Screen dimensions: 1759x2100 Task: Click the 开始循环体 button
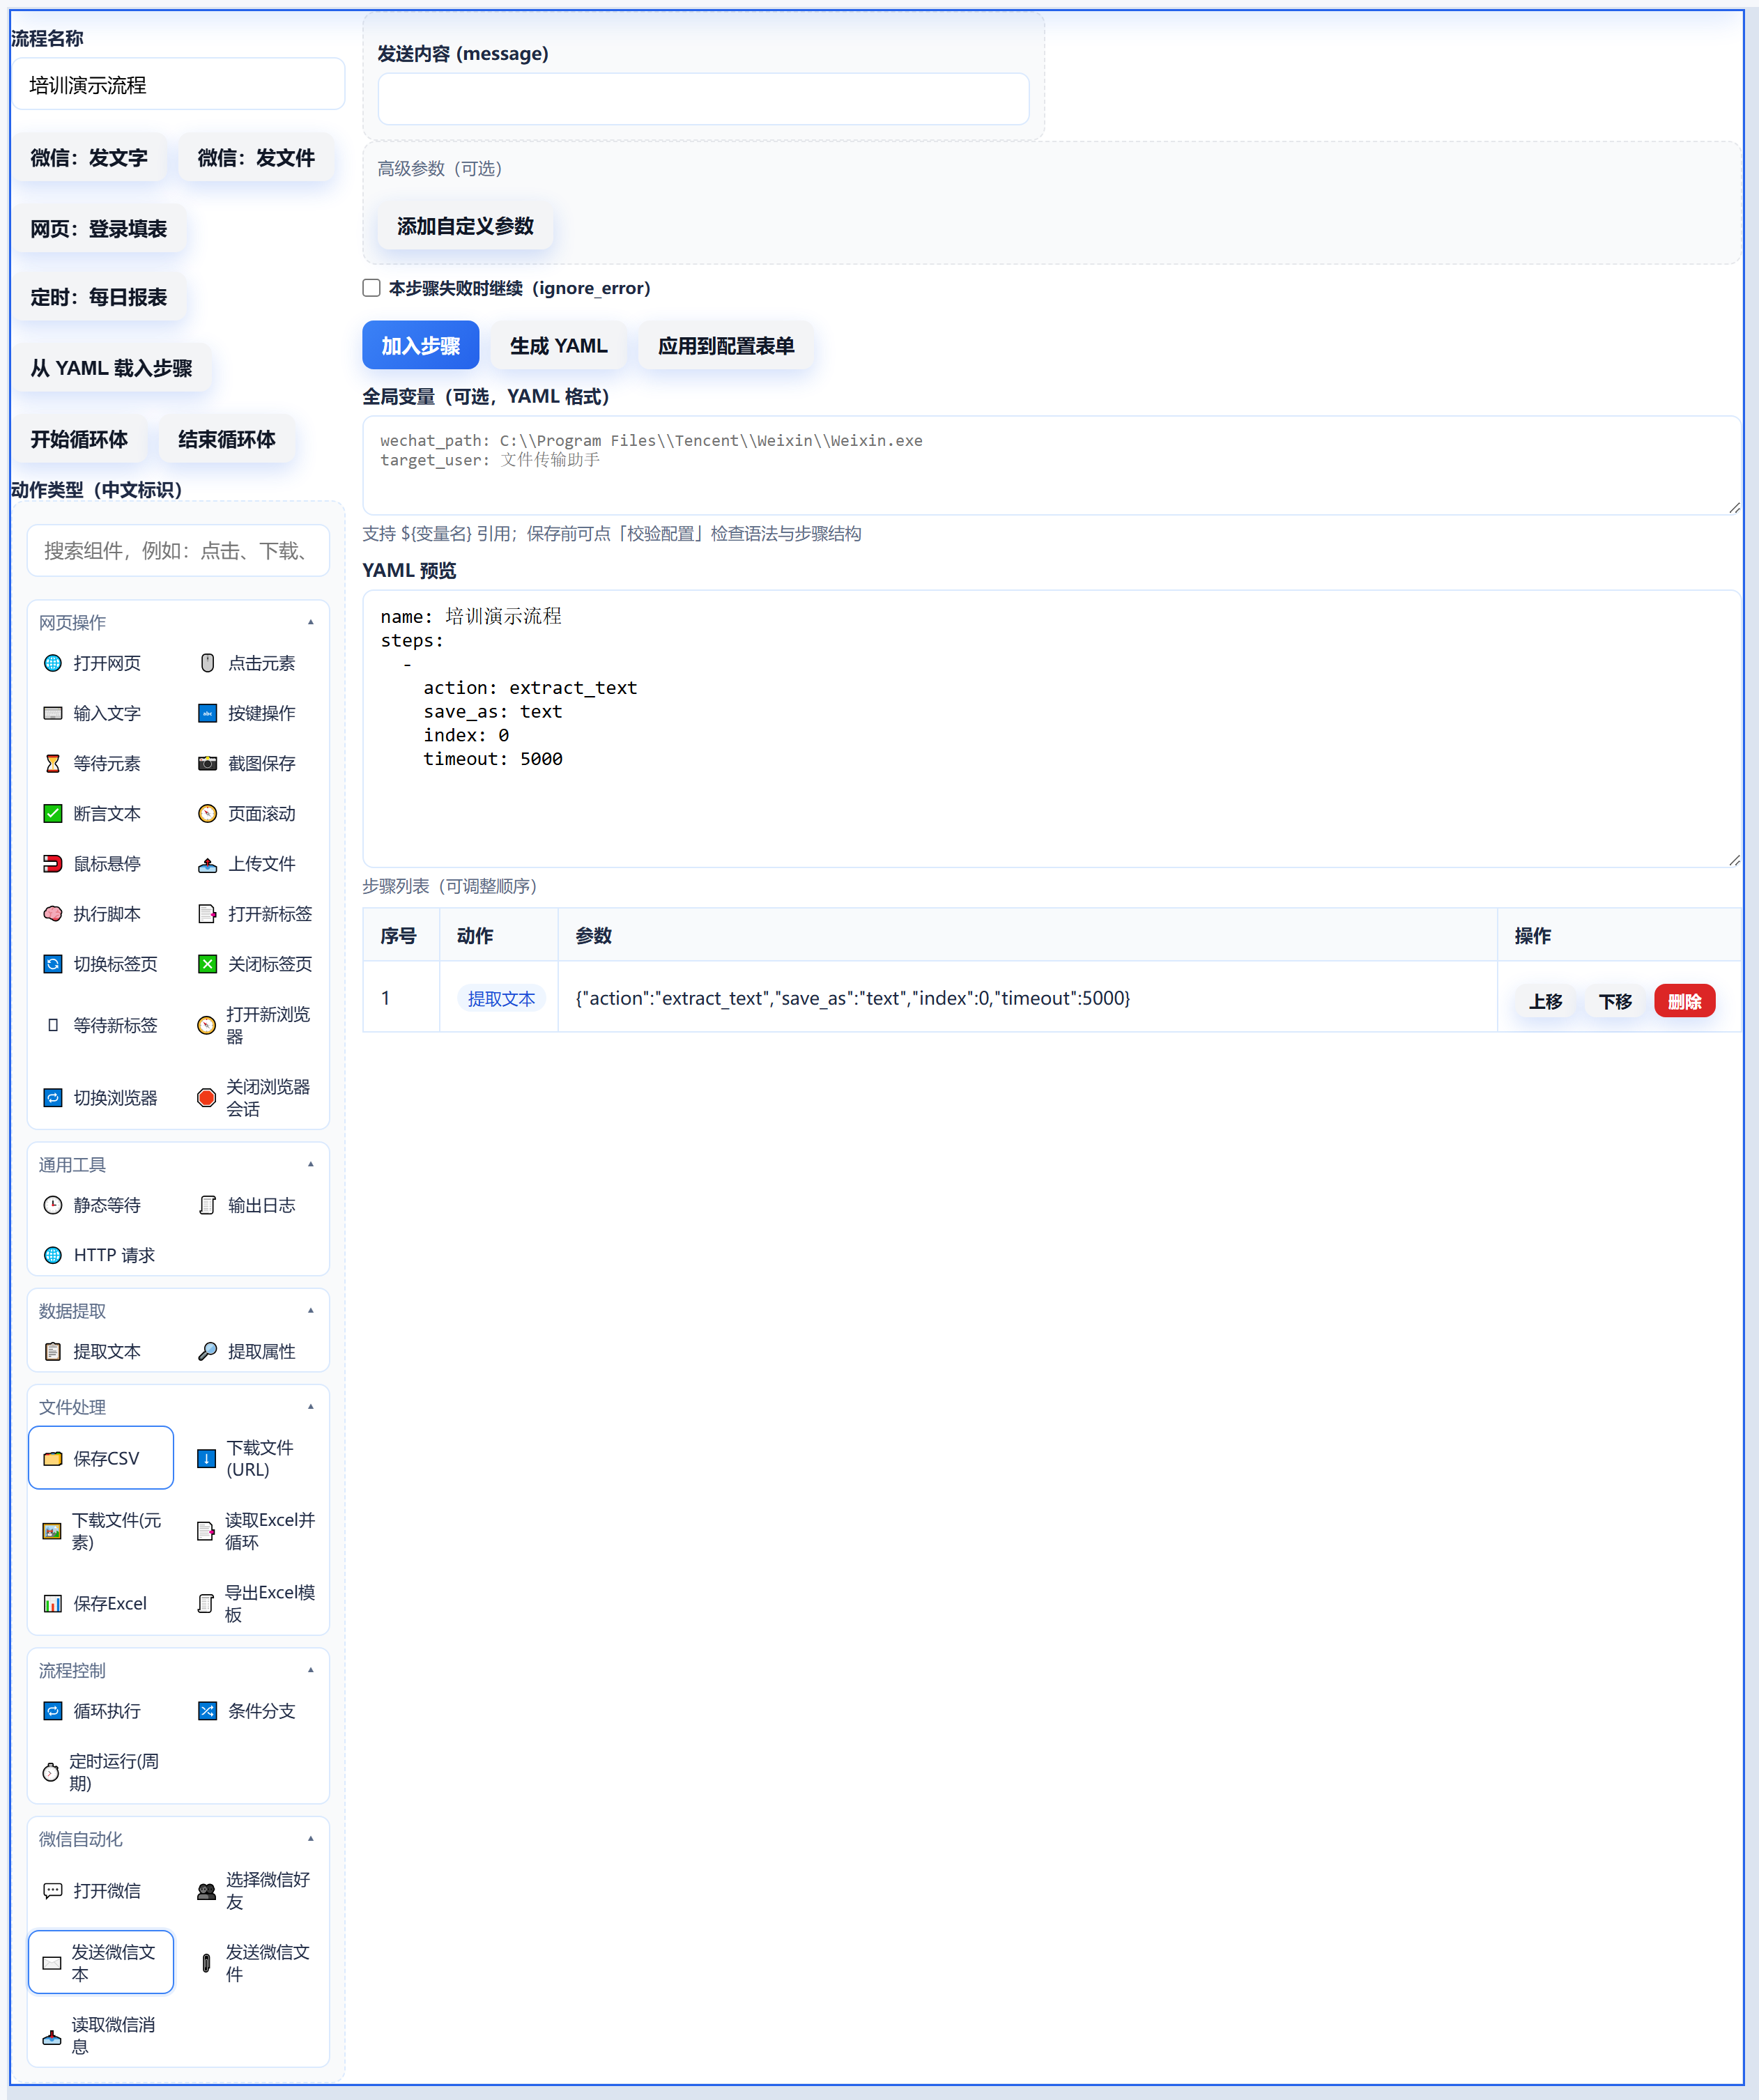point(79,439)
